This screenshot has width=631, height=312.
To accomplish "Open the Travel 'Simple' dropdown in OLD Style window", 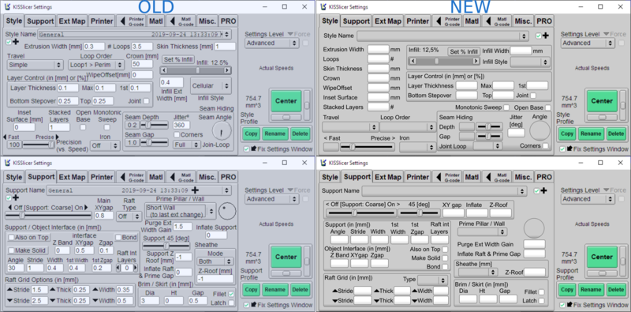I will click(x=35, y=65).
